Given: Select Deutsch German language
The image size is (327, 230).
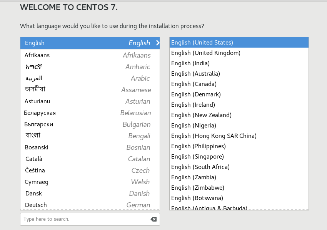Looking at the screenshot, I should coord(90,205).
